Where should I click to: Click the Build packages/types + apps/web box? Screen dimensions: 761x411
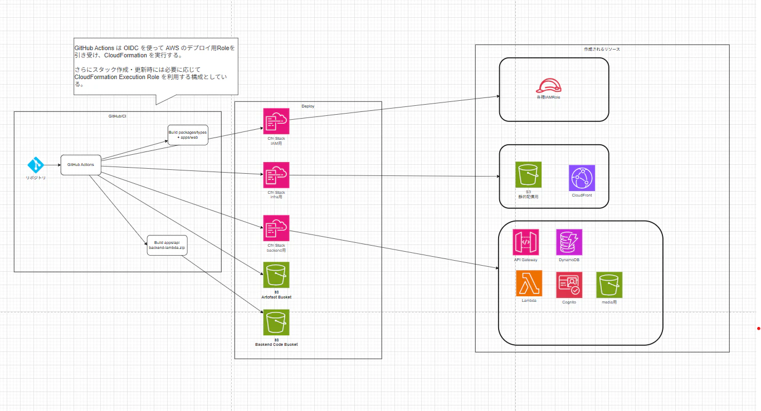188,135
